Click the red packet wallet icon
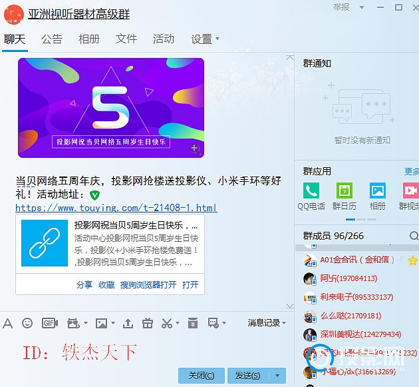Screen dimensions: 419x387 (193, 323)
